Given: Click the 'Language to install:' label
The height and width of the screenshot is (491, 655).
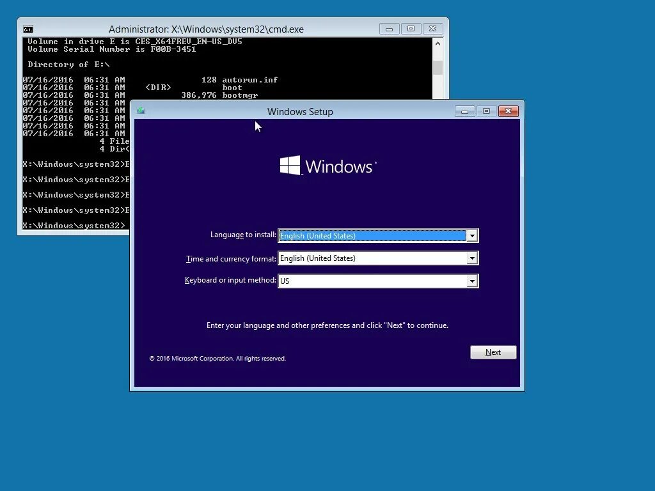Looking at the screenshot, I should [243, 235].
